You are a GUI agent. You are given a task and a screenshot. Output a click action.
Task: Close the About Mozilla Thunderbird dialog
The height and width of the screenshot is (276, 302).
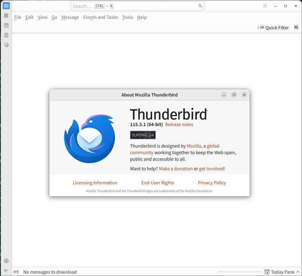244,95
